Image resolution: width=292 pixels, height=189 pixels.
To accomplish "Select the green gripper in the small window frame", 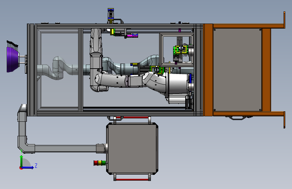I will 179,49.
